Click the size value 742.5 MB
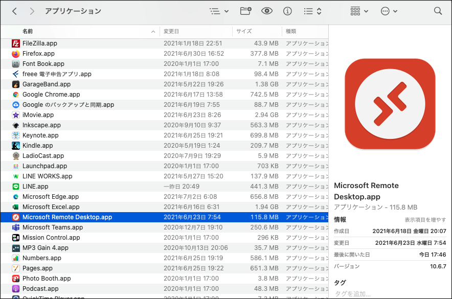This screenshot has height=299, width=452. click(x=264, y=95)
